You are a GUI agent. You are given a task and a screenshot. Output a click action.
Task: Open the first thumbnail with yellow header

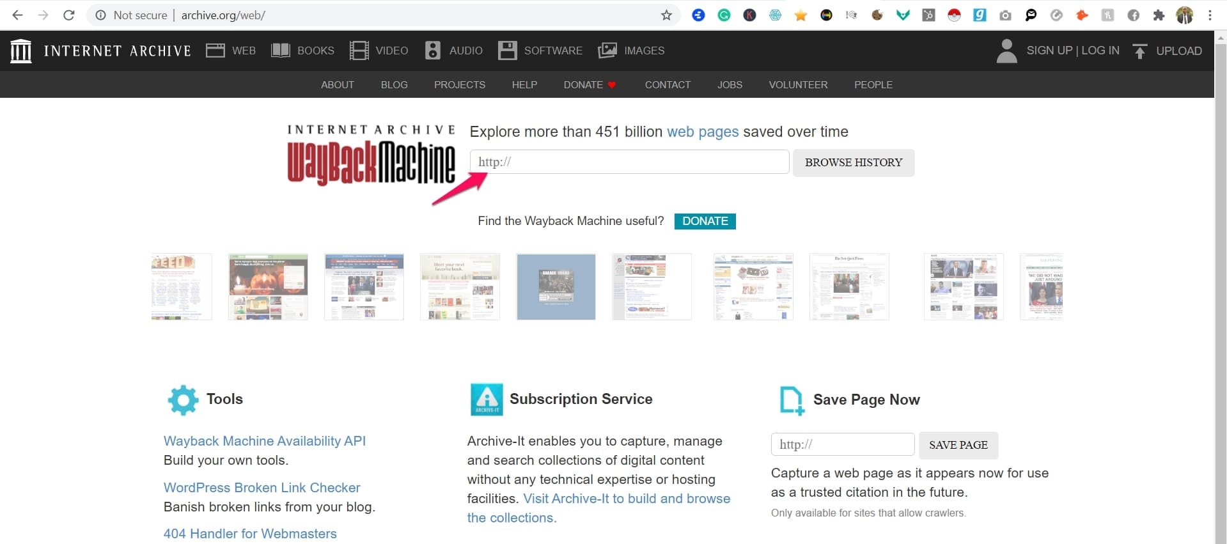(x=182, y=286)
